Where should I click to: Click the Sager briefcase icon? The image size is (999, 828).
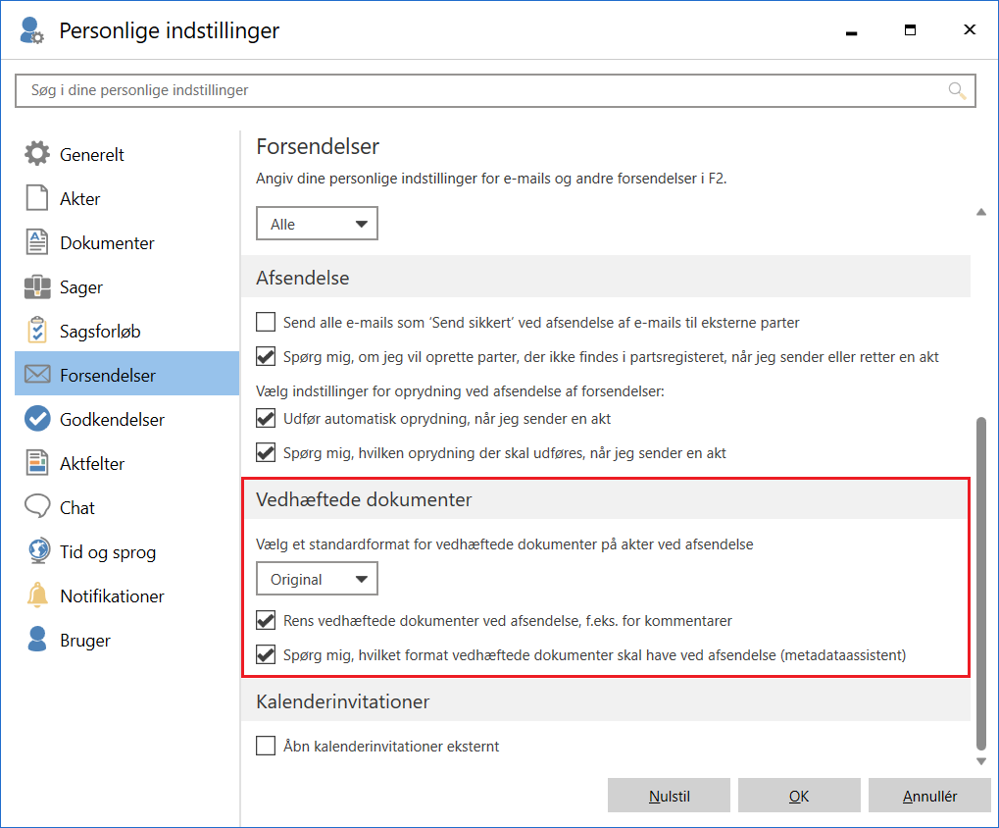click(x=37, y=287)
